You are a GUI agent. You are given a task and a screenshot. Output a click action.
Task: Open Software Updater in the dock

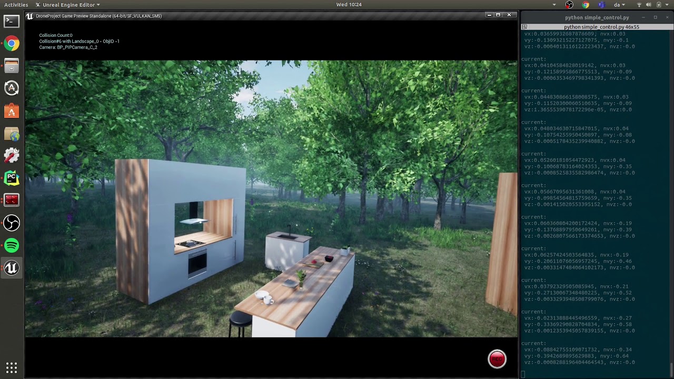tap(12, 88)
